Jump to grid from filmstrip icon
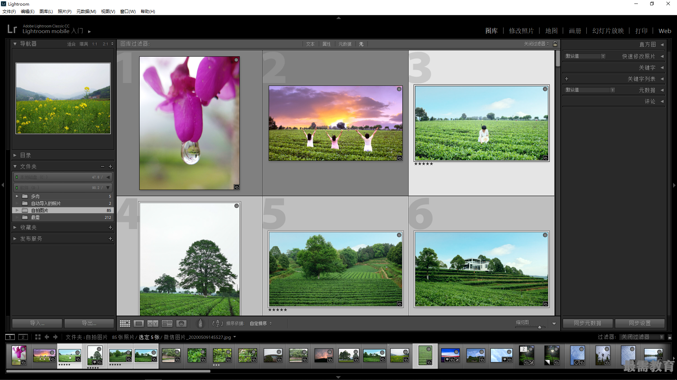This screenshot has width=677, height=380. 38,337
